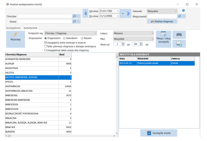Image resolution: width=207 pixels, height=141 pixels.
Task: Select the ACARANTOIS NIGRICANS row
Action: (x=38, y=59)
